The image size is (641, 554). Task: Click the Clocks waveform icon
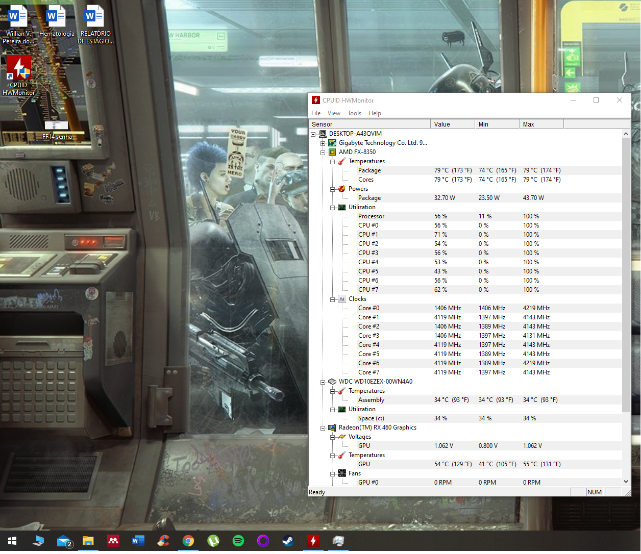[x=342, y=299]
